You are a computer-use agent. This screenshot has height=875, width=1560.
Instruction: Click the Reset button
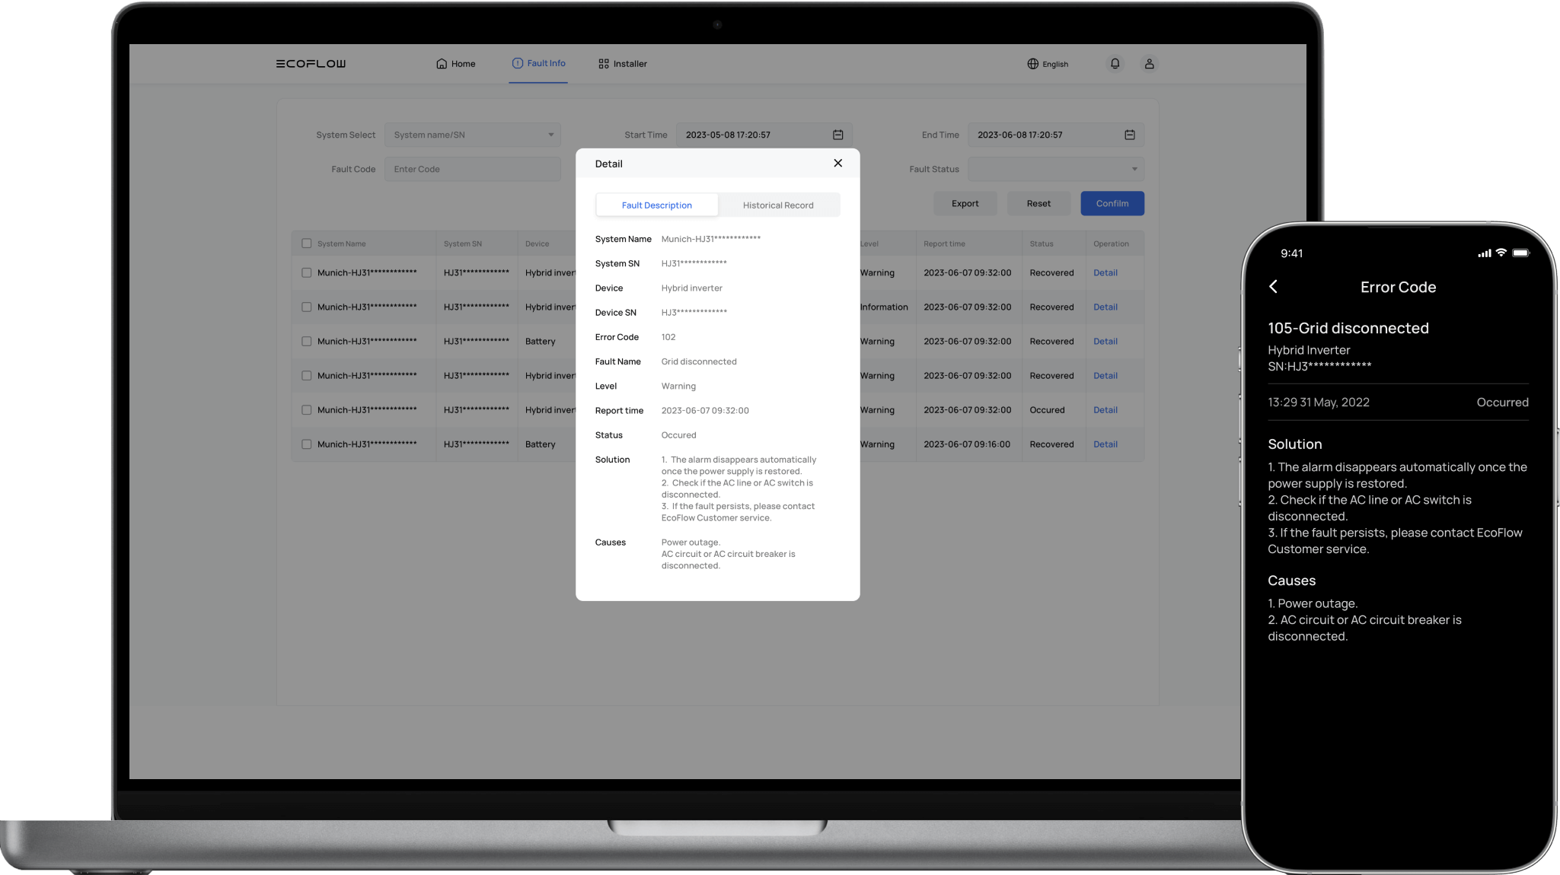(1038, 203)
